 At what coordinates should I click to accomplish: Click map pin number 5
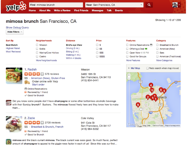pyautogui.click(x=164, y=91)
